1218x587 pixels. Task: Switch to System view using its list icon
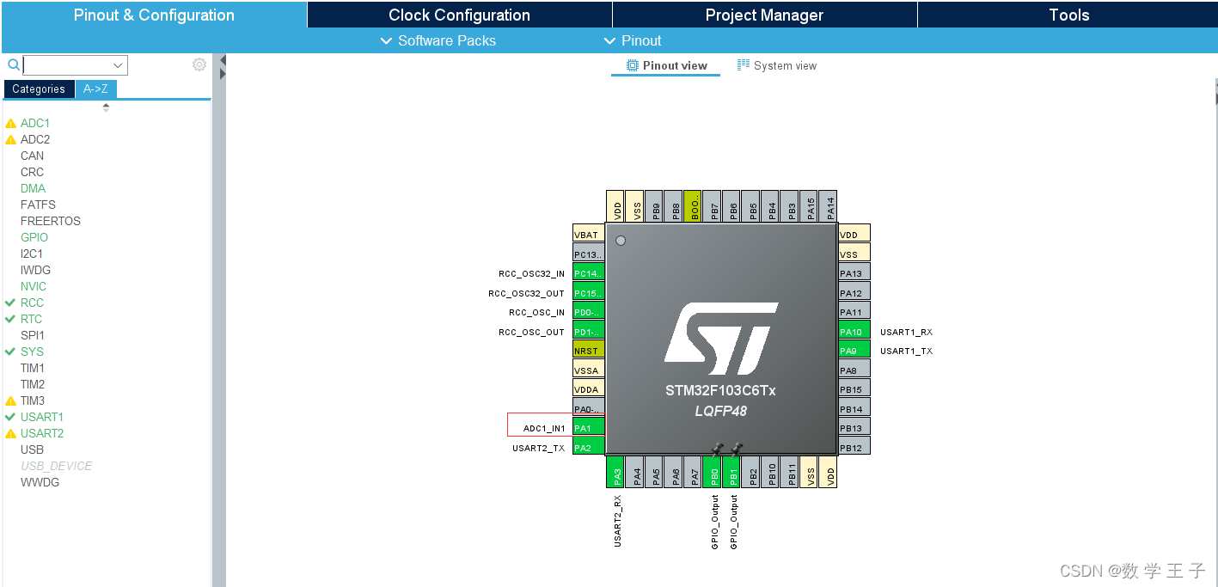(743, 65)
